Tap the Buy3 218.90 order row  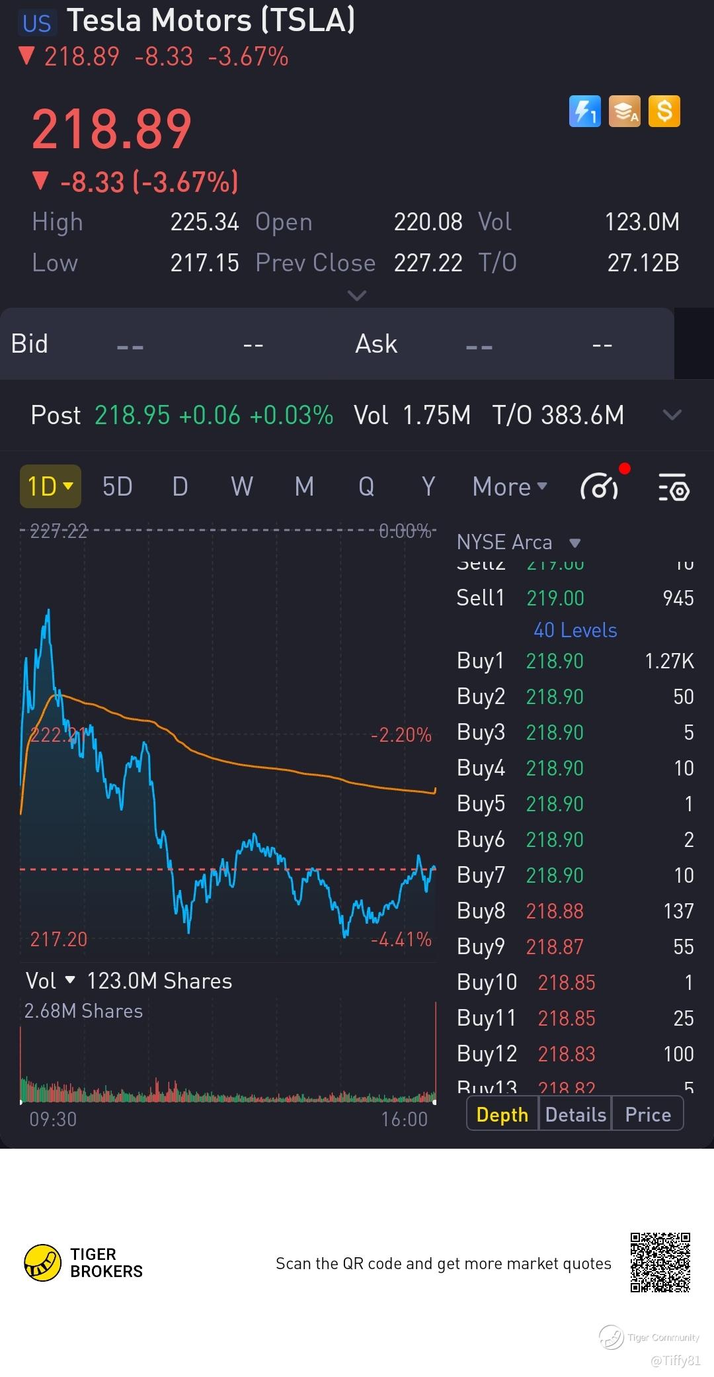(575, 733)
